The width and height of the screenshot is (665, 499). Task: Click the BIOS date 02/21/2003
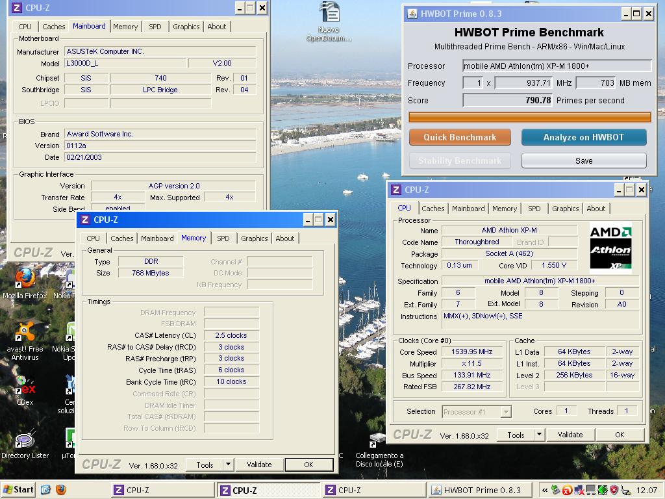160,157
